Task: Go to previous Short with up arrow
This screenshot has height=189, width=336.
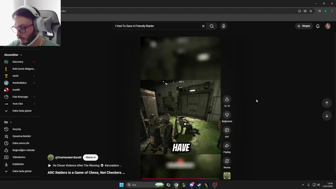Action: click(x=327, y=103)
